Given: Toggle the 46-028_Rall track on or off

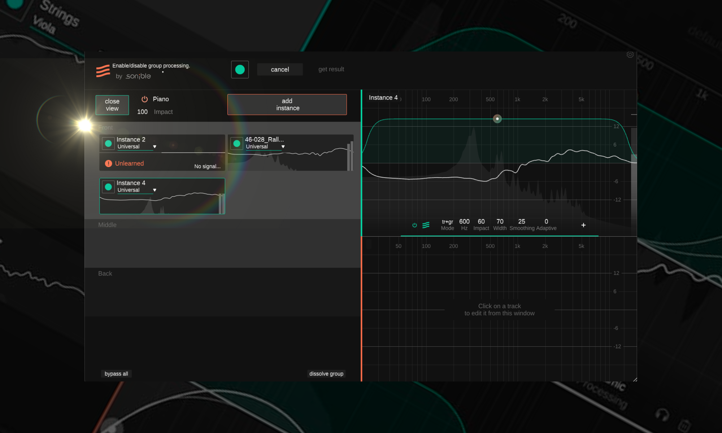Looking at the screenshot, I should (x=237, y=143).
